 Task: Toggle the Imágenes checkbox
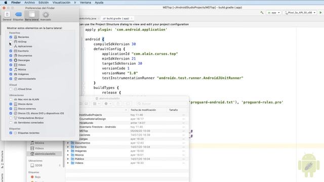pos(11,74)
